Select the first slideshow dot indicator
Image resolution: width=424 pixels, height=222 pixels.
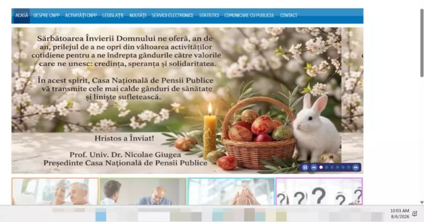321,167
